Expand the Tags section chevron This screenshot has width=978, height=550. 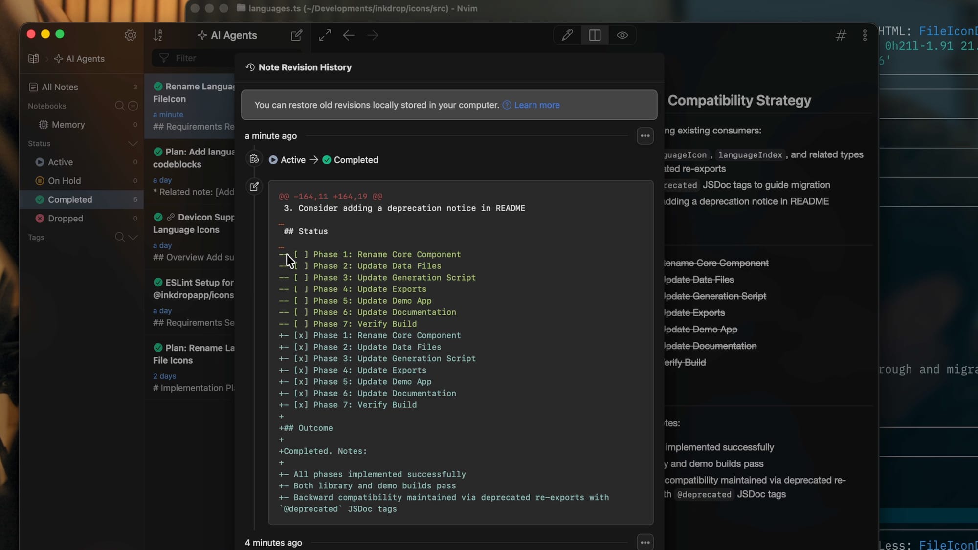click(x=133, y=238)
